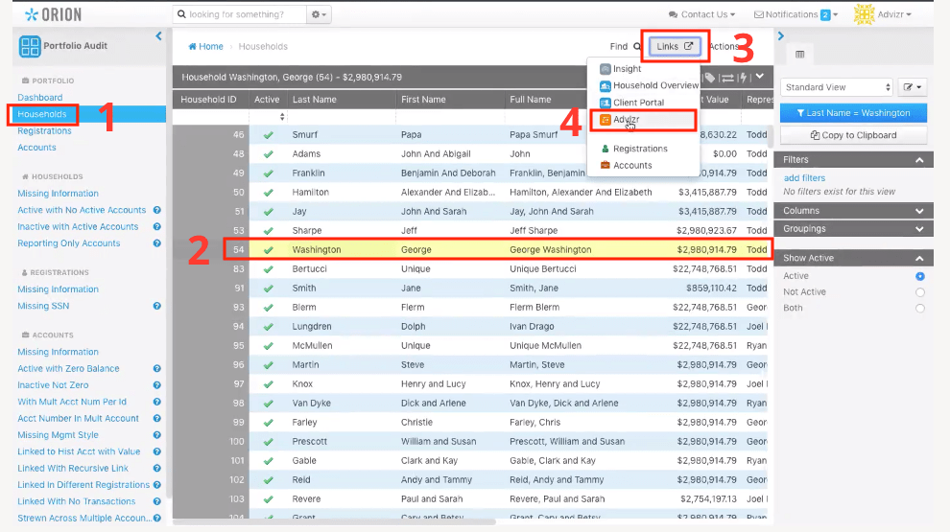
Task: Expand the Groupings section
Action: point(853,229)
